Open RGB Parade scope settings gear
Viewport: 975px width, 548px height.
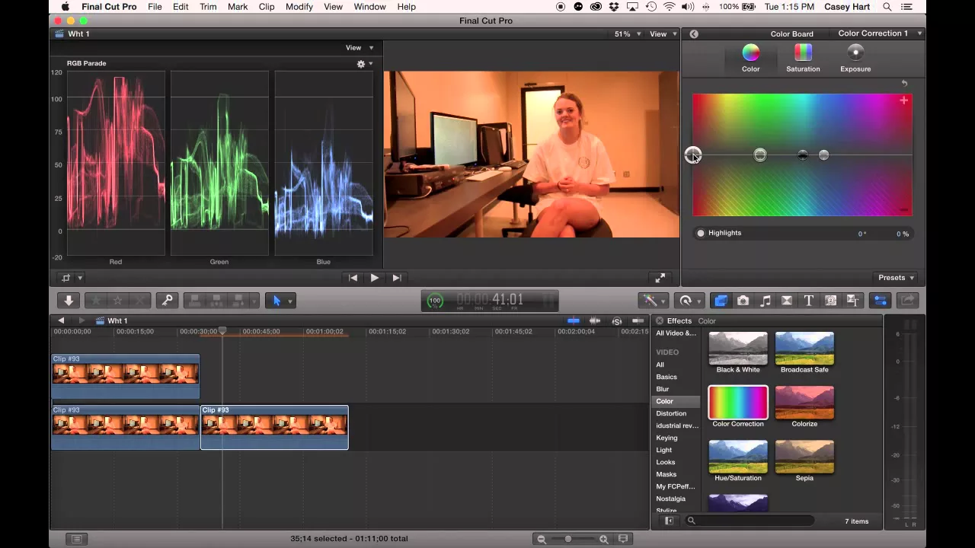365,64
